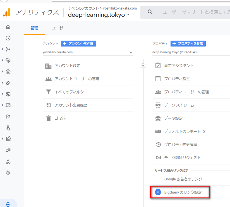Open the Events touch-hand icon in sidebar
This screenshot has height=207, width=230.
click(8, 128)
